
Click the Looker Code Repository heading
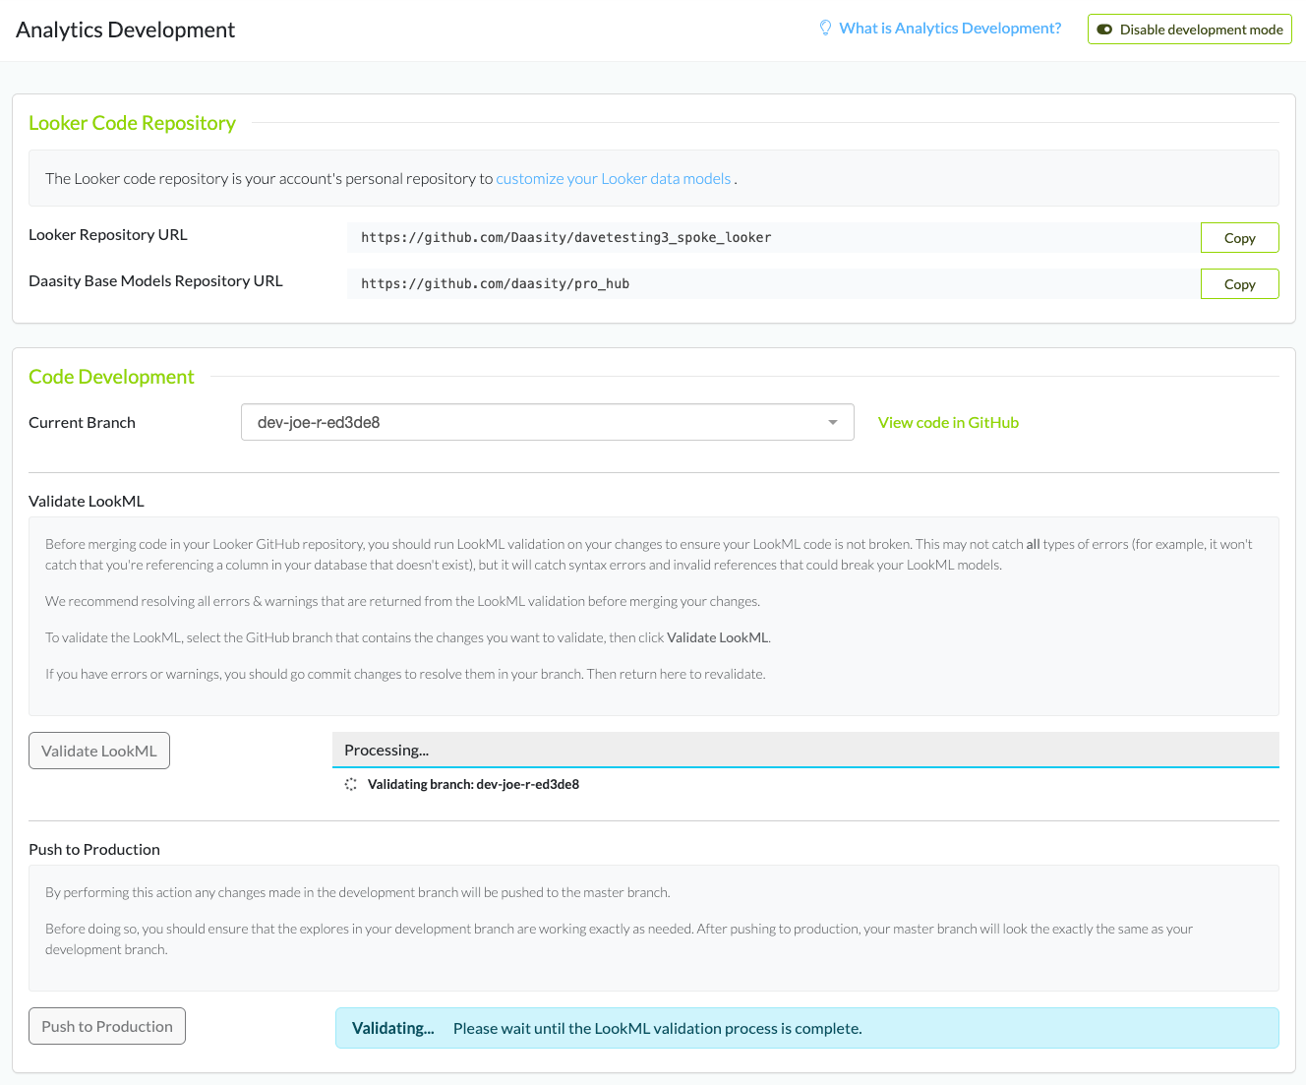tap(132, 123)
